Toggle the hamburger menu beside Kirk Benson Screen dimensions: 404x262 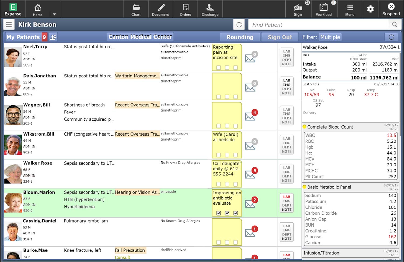point(9,25)
